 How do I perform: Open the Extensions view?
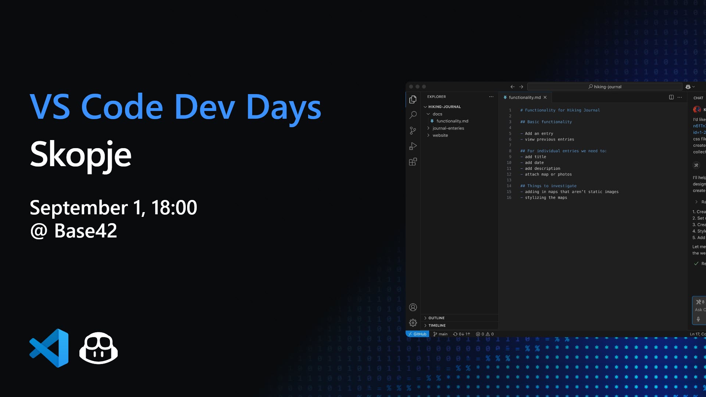tap(413, 162)
